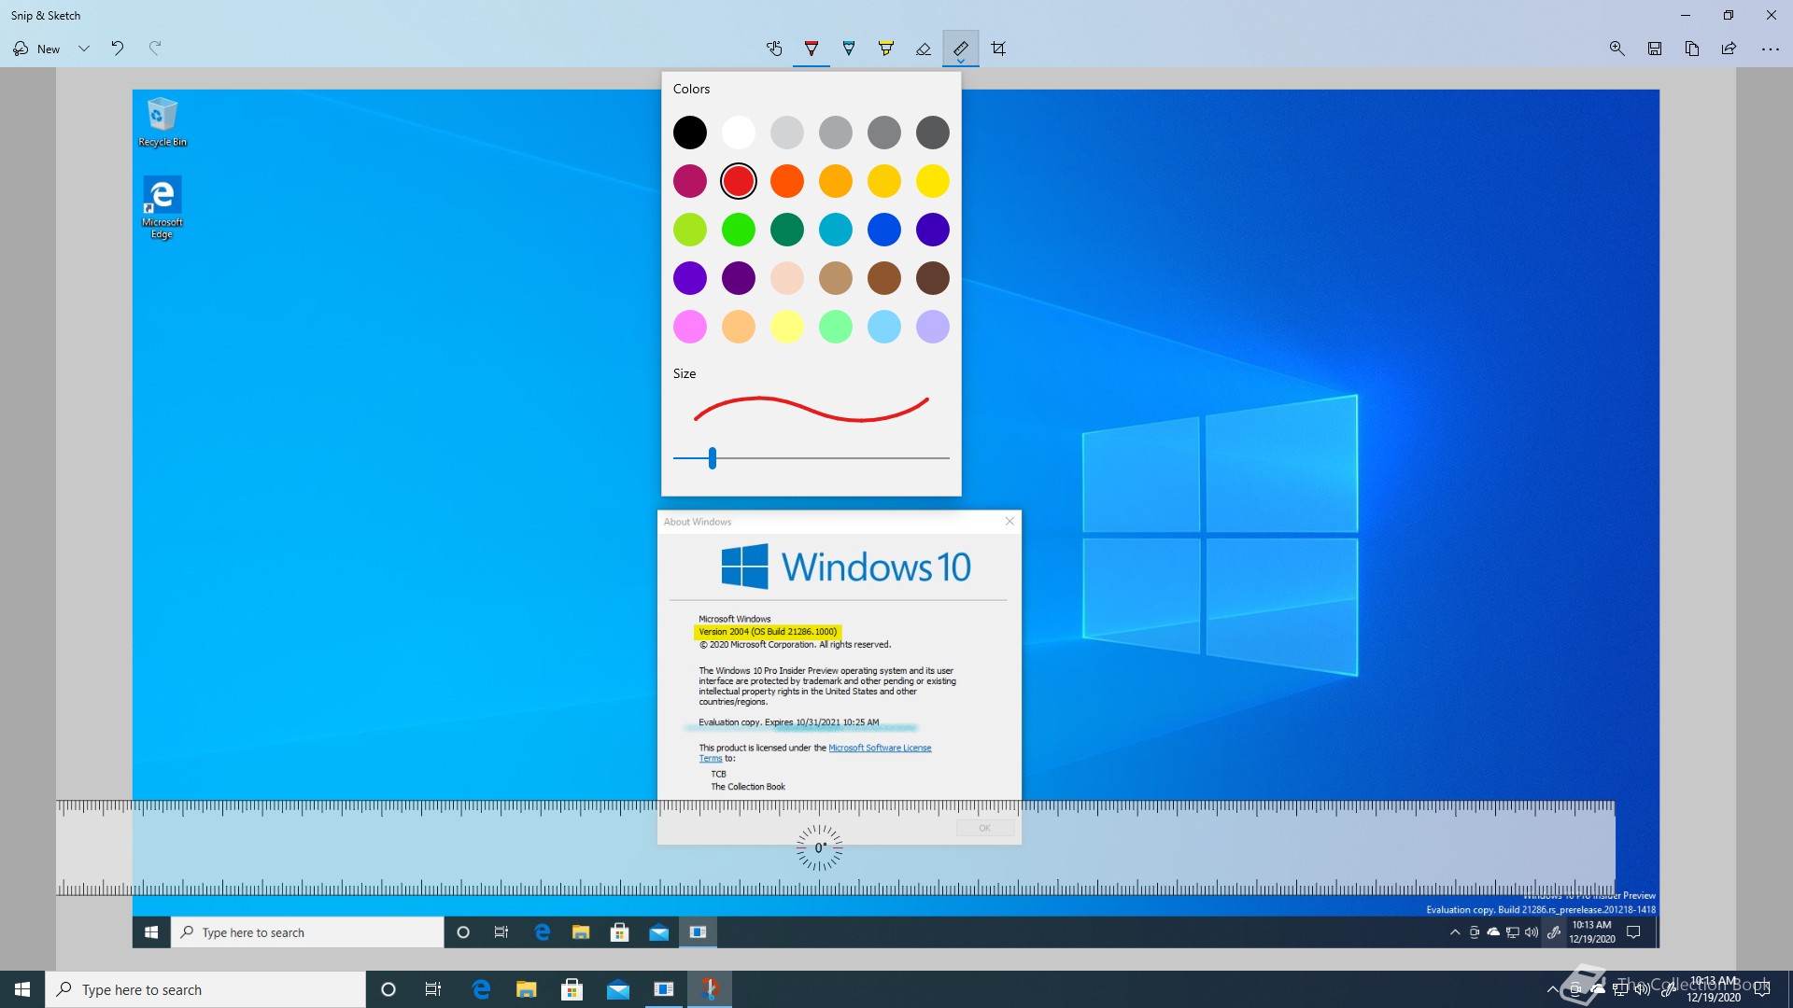The width and height of the screenshot is (1793, 1008).
Task: Show hidden system tray icons
Action: [1552, 989]
